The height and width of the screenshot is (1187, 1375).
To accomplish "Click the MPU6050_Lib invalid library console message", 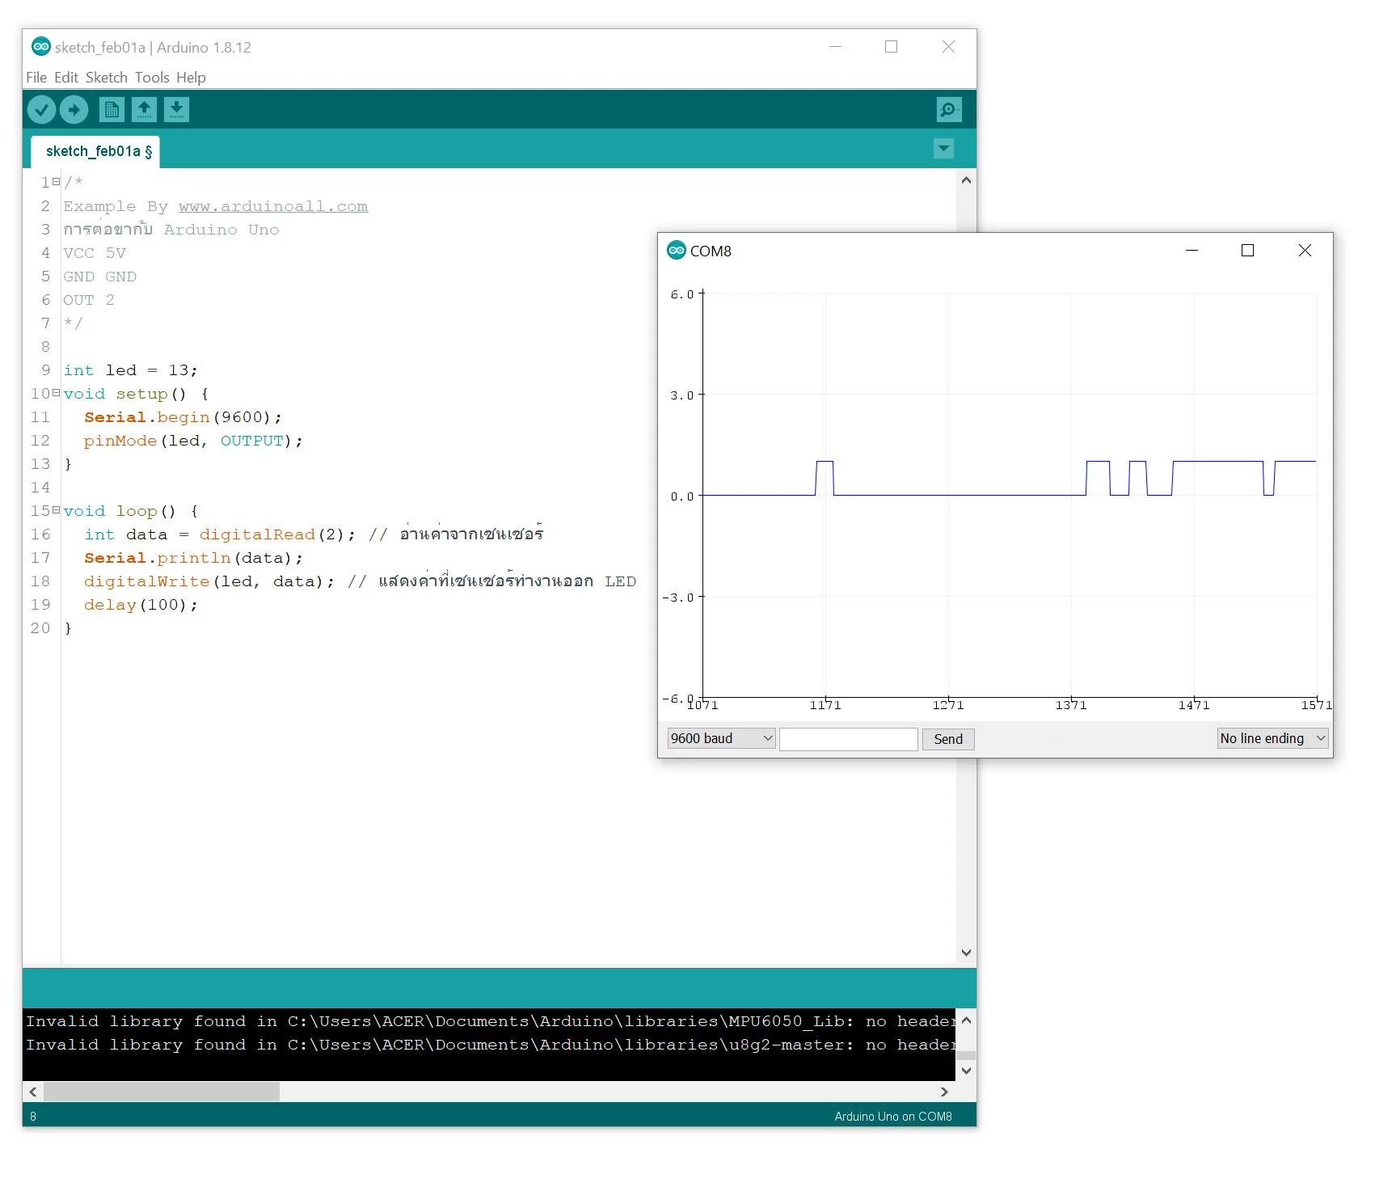I will (x=490, y=1021).
